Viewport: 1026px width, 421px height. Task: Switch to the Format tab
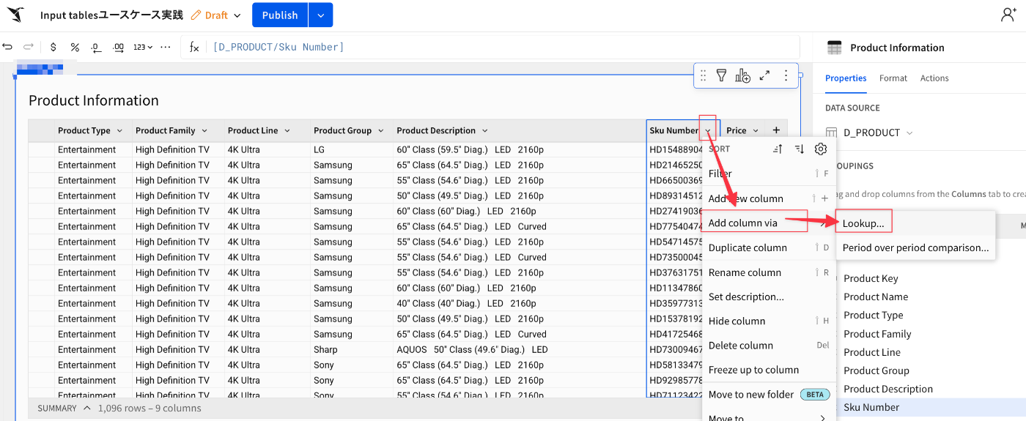coord(893,78)
